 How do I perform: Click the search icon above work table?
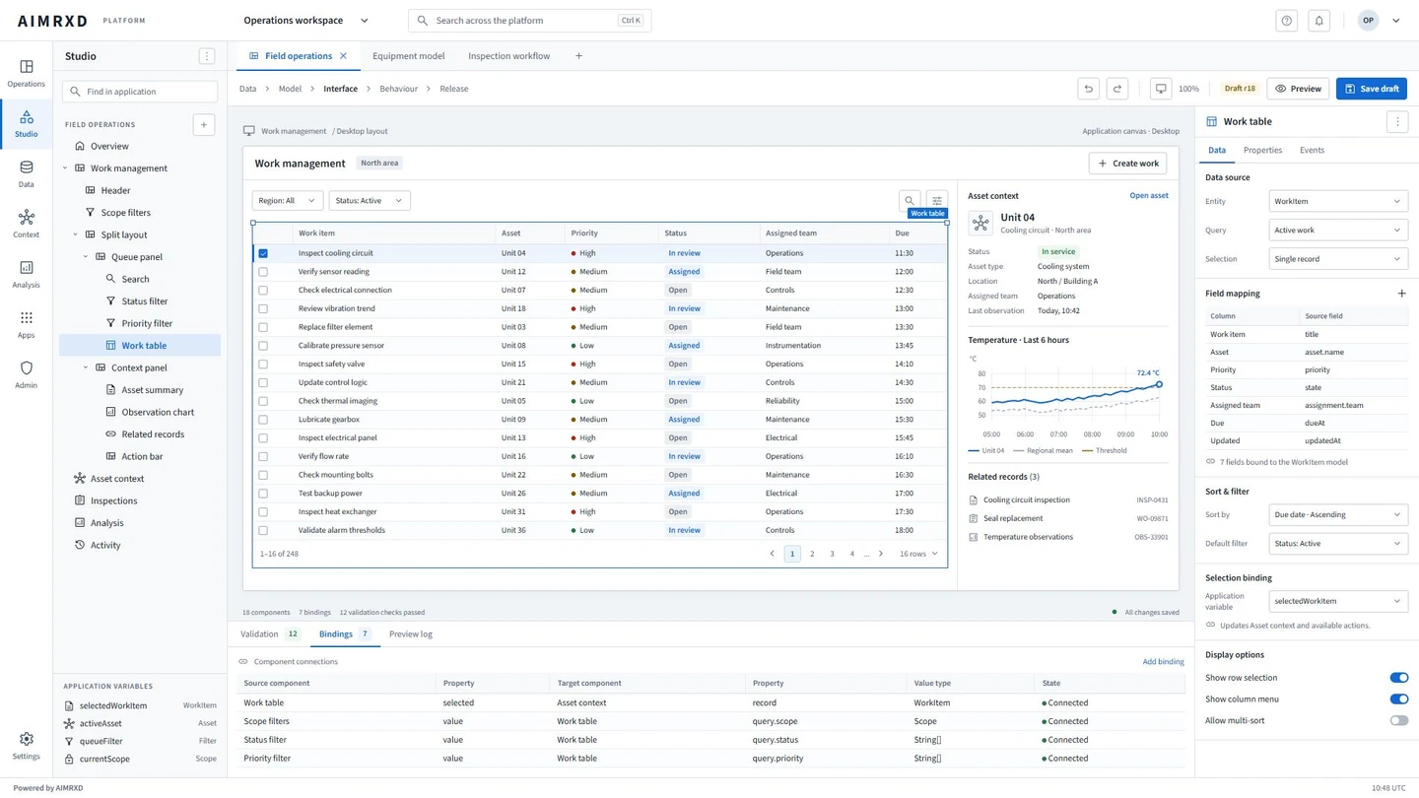pos(910,201)
